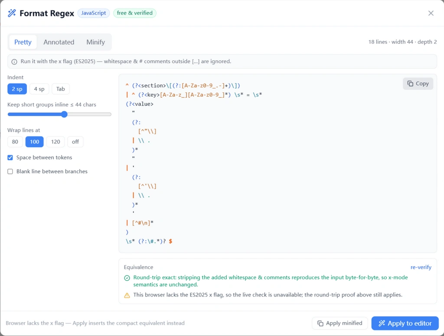Click the JavaScript flavor badge

(x=94, y=13)
